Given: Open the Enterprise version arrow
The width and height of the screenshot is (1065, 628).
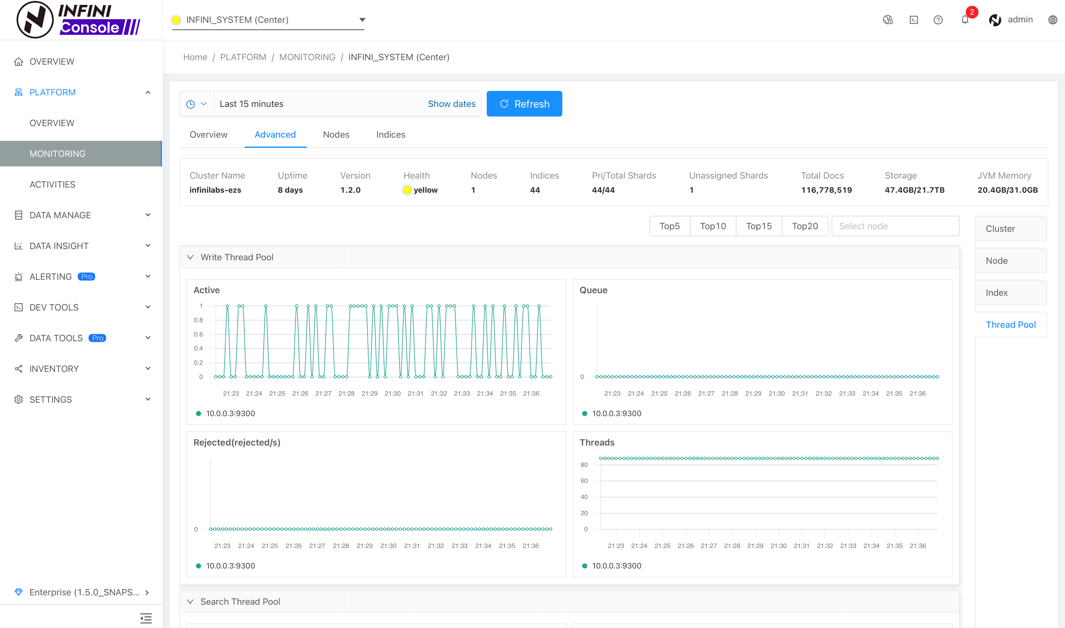Looking at the screenshot, I should tap(147, 592).
